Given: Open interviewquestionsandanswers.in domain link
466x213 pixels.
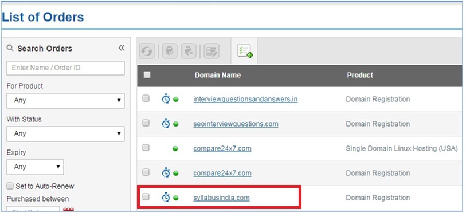Looking at the screenshot, I should (245, 99).
